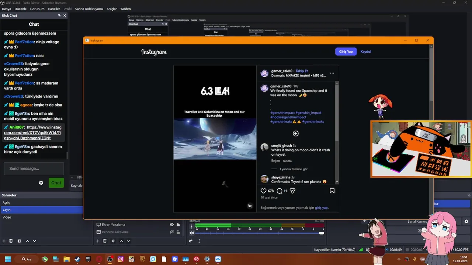Open Instagram app from the taskbar
472x265 pixels.
pos(121,259)
